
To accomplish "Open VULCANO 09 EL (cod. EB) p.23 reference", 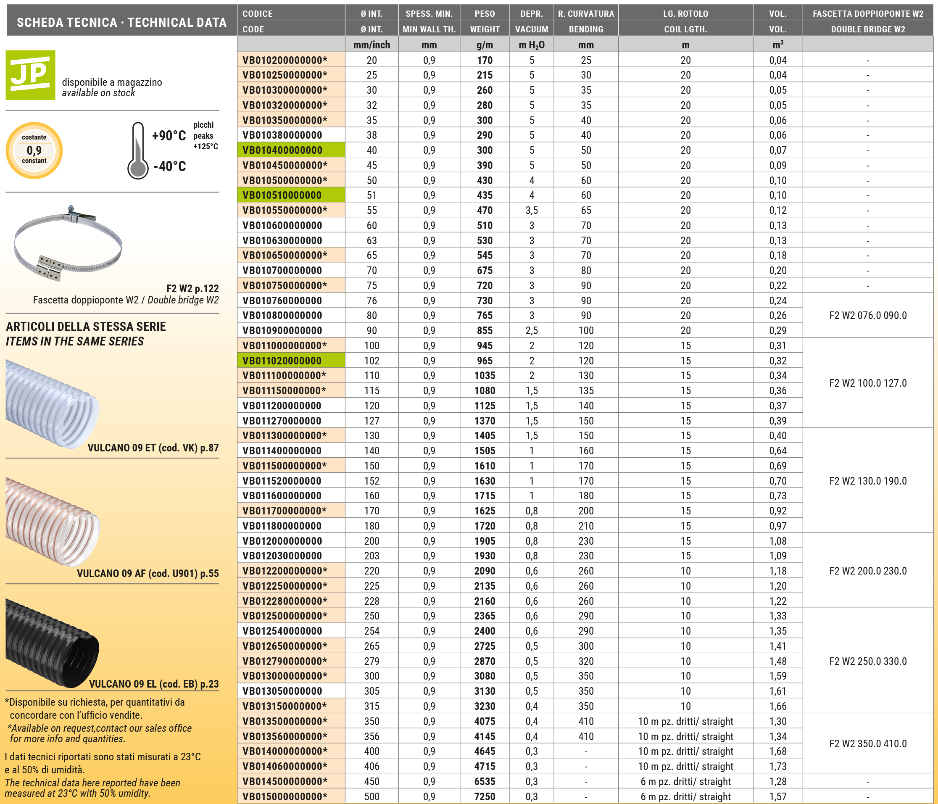I will 154,683.
